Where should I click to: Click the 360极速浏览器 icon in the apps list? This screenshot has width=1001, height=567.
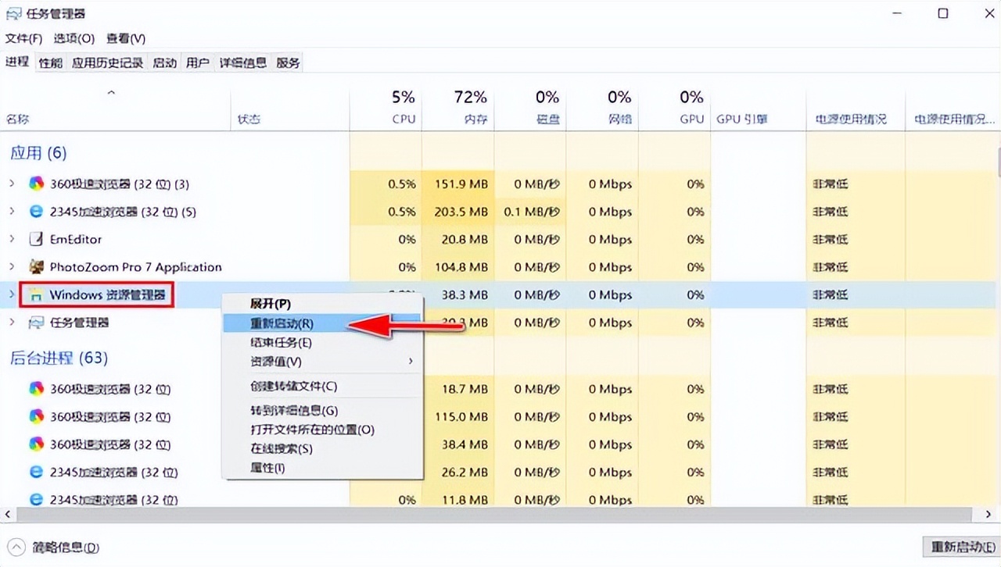(35, 184)
